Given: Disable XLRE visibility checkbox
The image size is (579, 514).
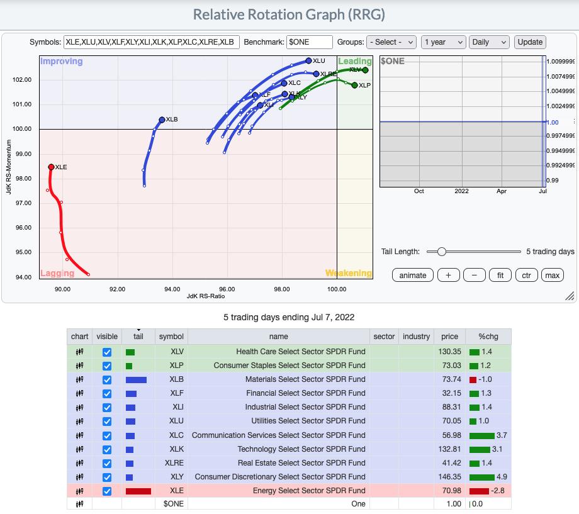Looking at the screenshot, I should tap(107, 464).
